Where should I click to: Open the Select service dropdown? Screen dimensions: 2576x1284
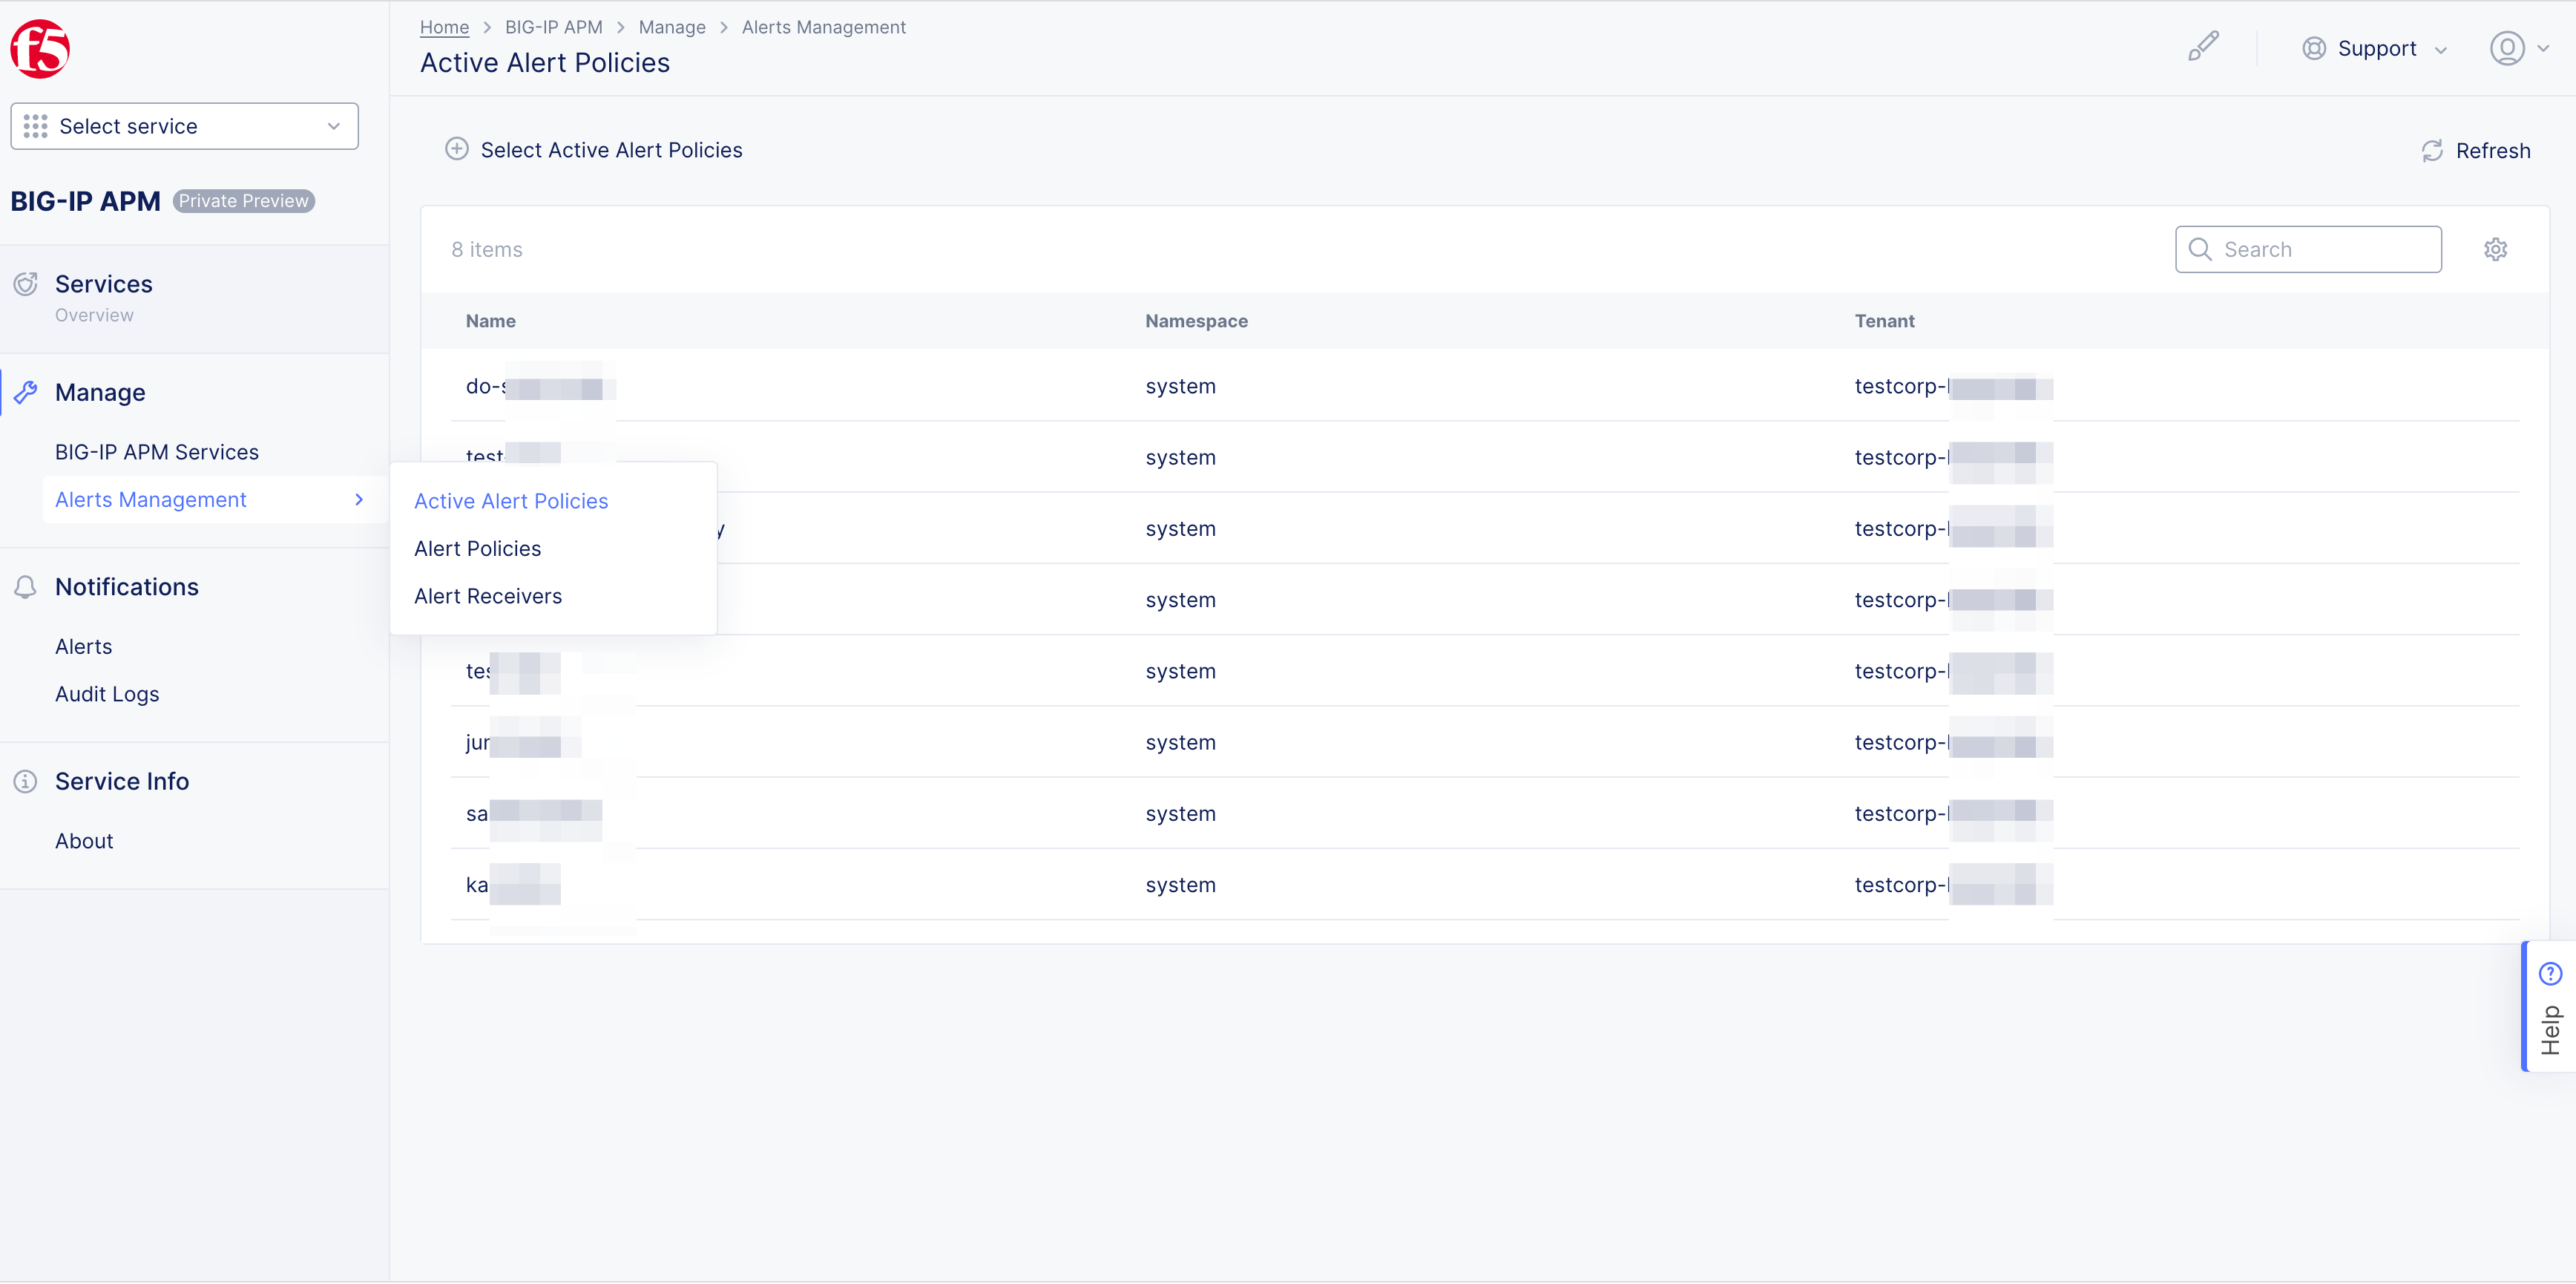[x=184, y=126]
